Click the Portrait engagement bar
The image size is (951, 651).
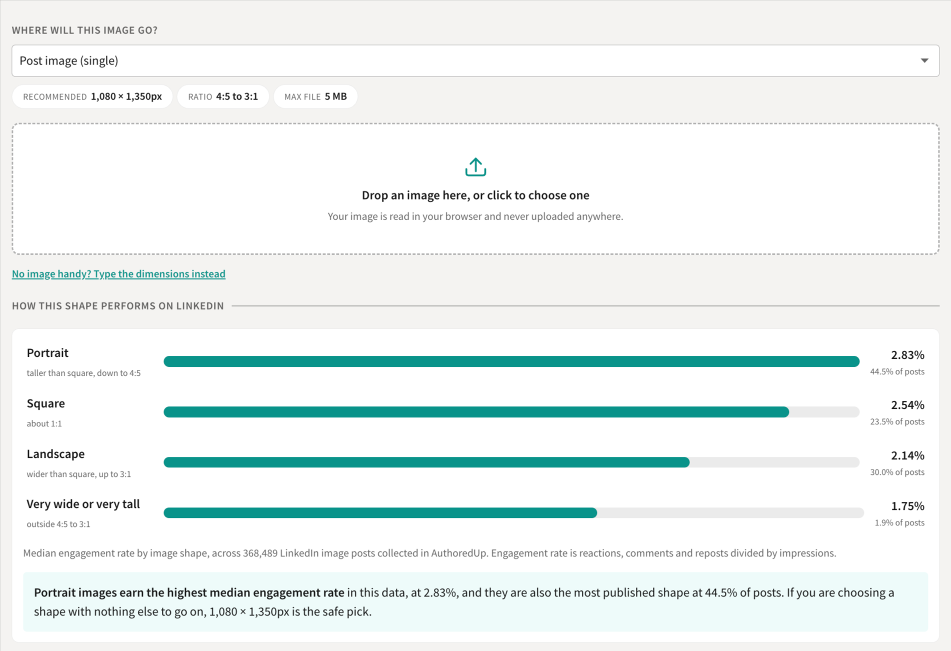pyautogui.click(x=511, y=361)
